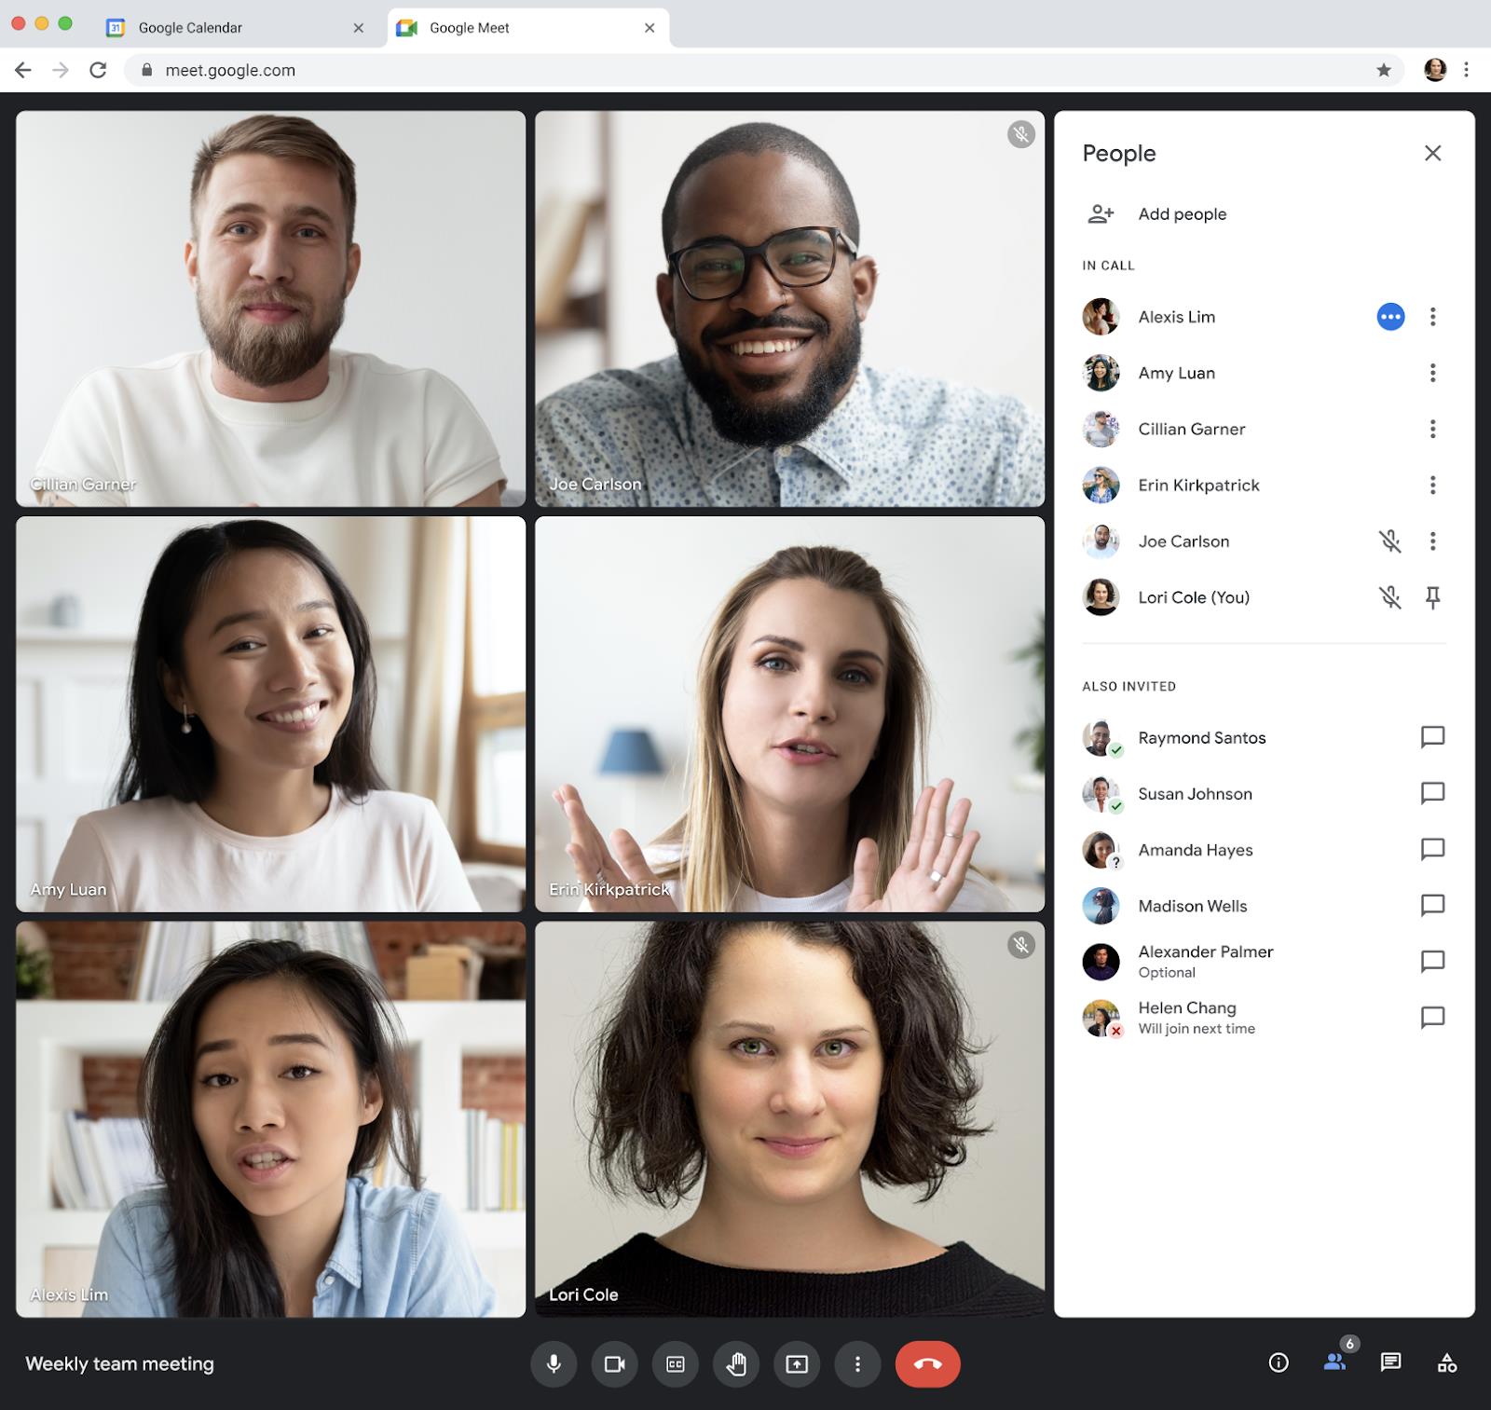
Task: Mute the microphone in the meeting toolbar
Action: pyautogui.click(x=554, y=1363)
